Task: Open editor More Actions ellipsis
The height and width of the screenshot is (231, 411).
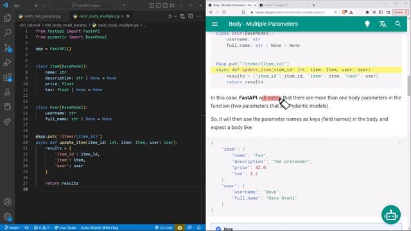Action: coord(198,16)
